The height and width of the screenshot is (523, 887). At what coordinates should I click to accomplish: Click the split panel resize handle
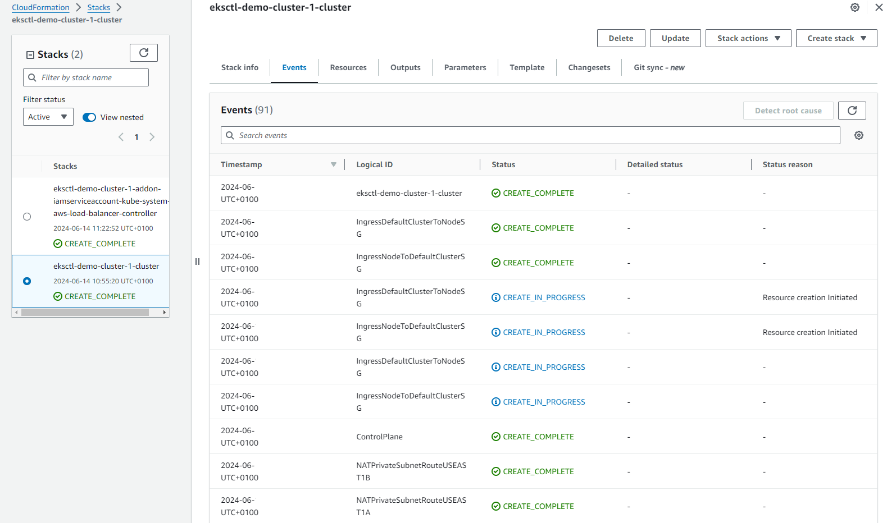coord(197,261)
